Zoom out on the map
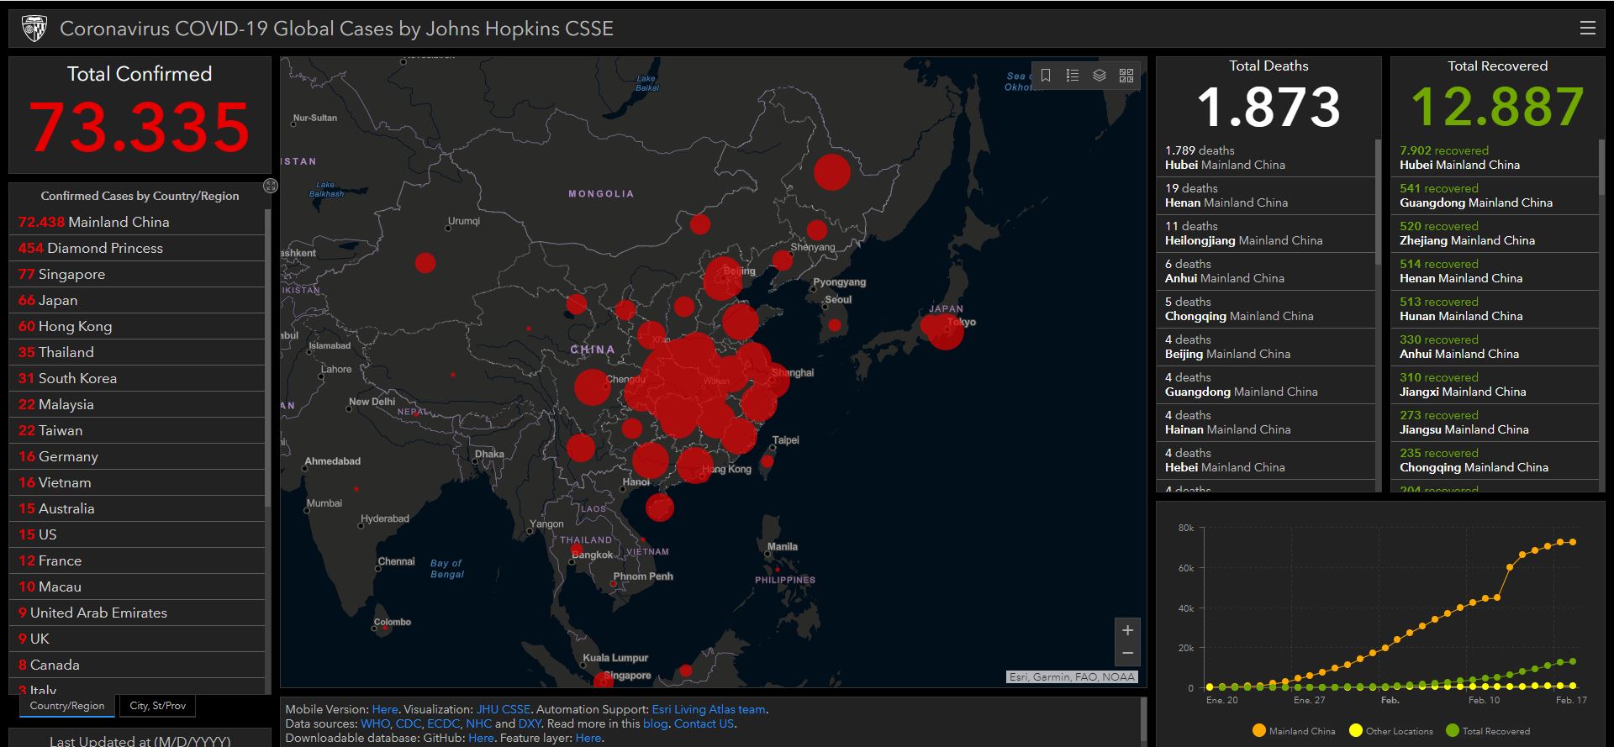 coord(1127,653)
